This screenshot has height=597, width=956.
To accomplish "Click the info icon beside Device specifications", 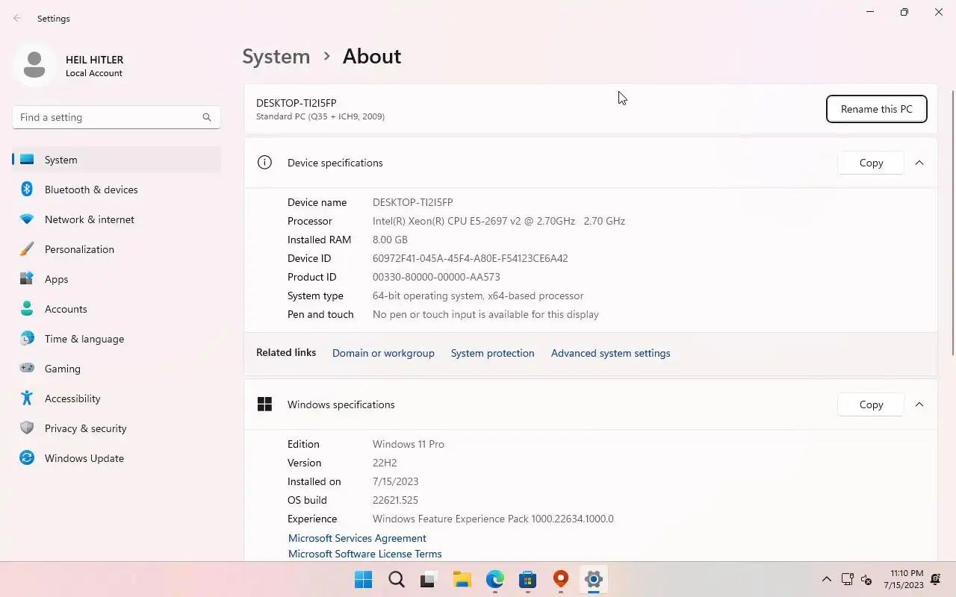I will pos(264,163).
